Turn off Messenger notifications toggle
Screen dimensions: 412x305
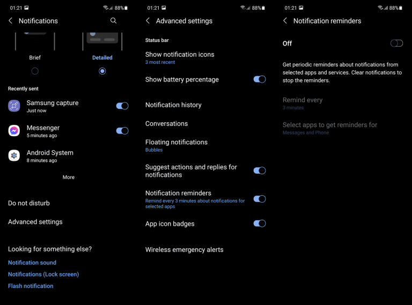[122, 131]
